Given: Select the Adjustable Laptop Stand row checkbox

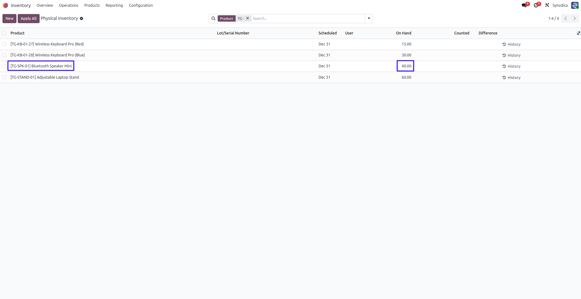Looking at the screenshot, I should (5, 77).
